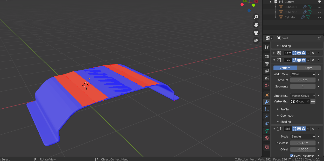324x161 pixels.
Task: Hide the Cutters collection with eye icon
Action: [x=319, y=2]
